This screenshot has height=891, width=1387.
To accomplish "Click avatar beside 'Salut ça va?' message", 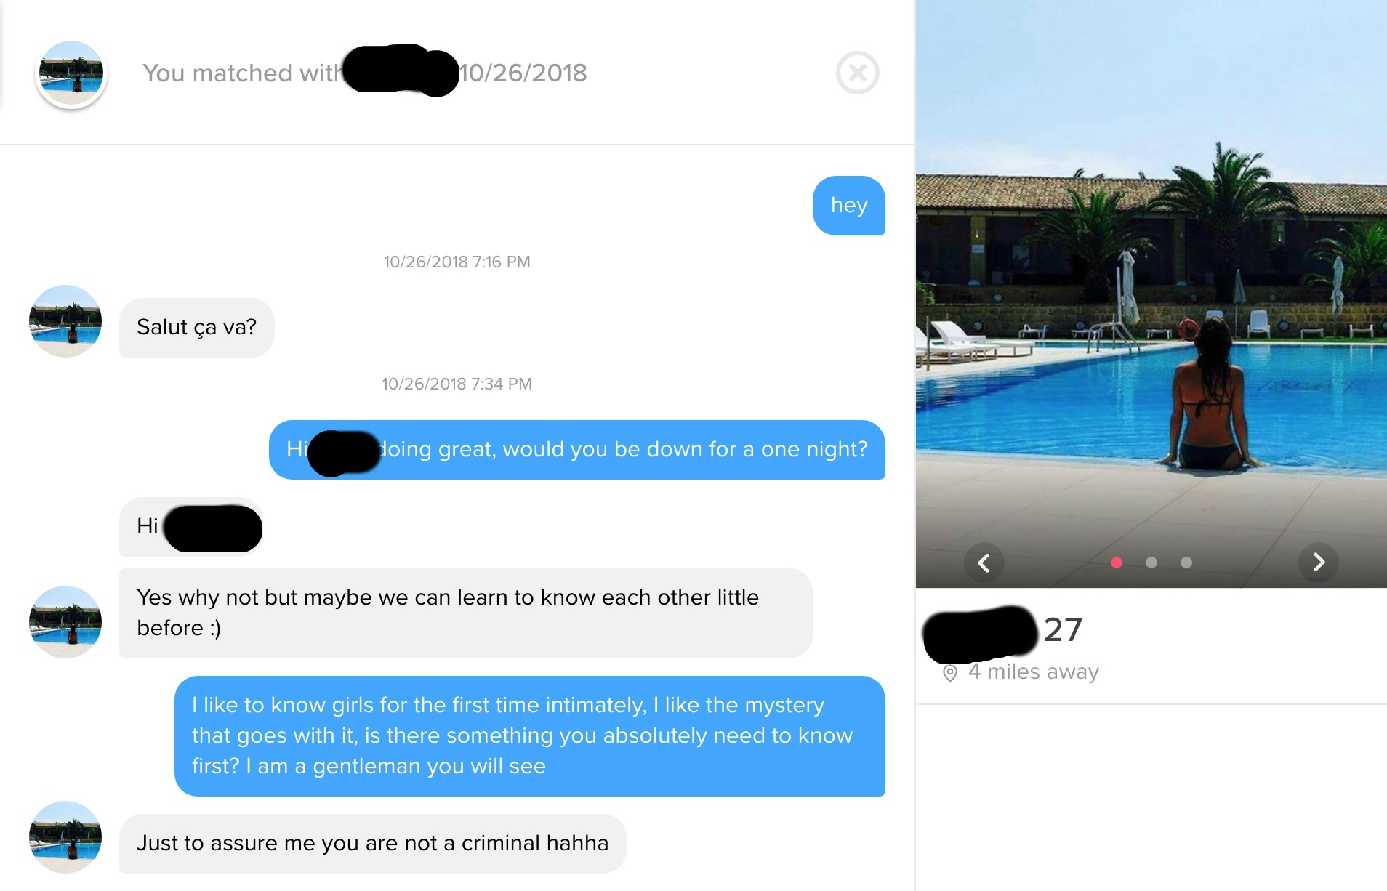I will click(65, 321).
